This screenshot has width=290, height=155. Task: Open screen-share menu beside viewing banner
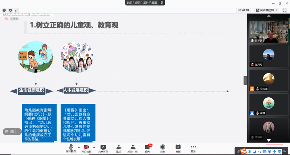pos(162,3)
